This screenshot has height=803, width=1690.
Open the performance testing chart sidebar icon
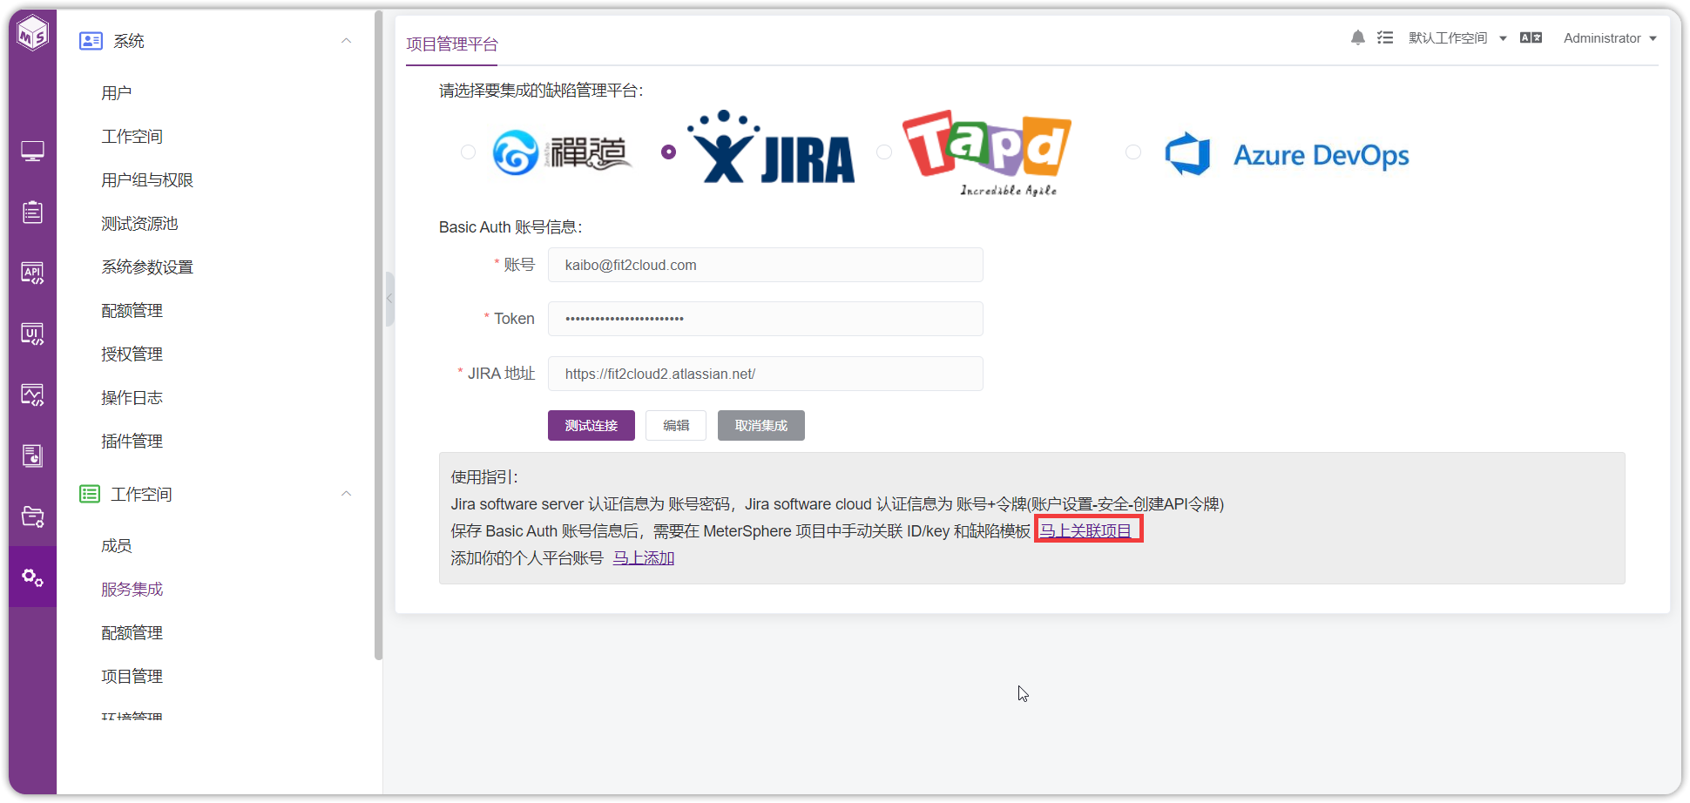pos(32,395)
